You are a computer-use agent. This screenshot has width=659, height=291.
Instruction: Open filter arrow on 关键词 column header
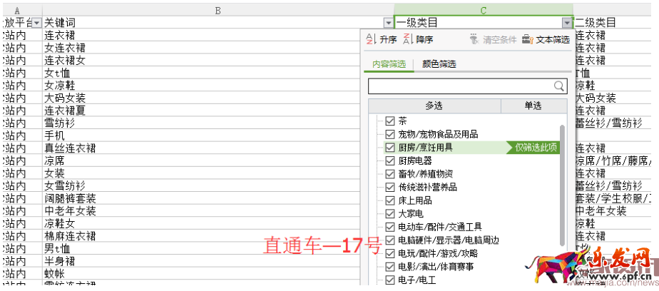pyautogui.click(x=388, y=23)
